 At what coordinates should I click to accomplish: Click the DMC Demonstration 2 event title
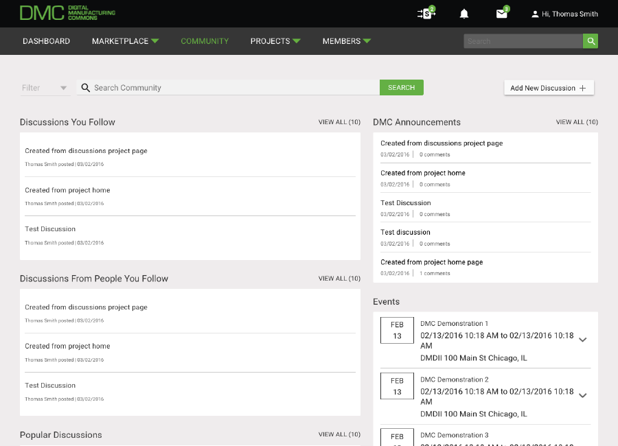(454, 379)
